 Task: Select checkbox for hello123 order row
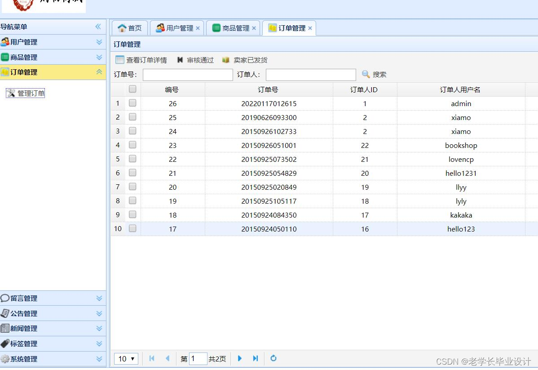click(x=132, y=228)
